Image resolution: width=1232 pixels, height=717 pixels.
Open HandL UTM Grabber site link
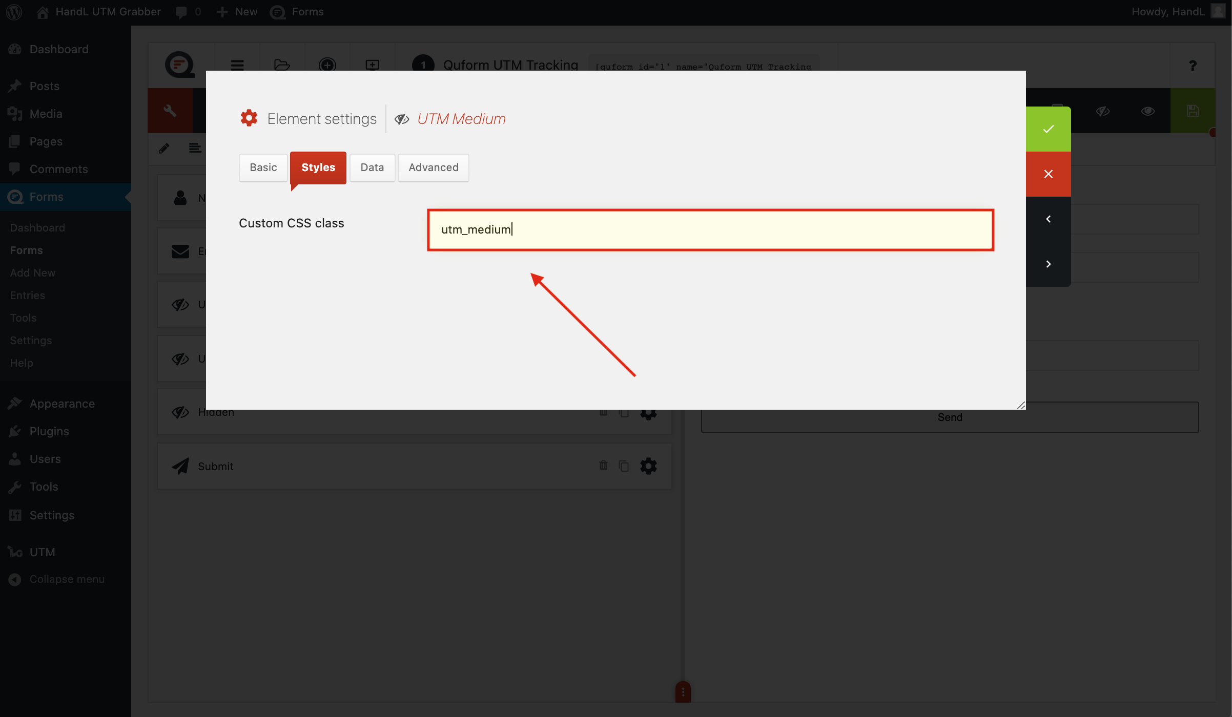click(99, 12)
